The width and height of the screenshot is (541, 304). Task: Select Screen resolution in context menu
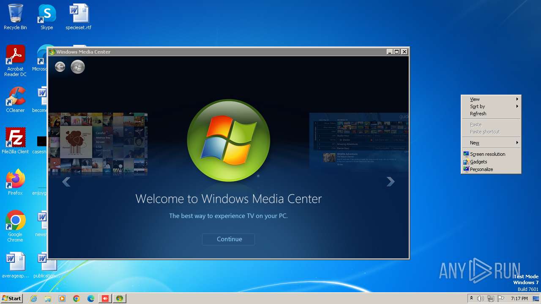[x=491, y=154]
